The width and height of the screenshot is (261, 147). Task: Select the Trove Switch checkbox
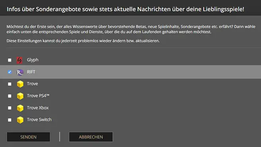click(10, 120)
